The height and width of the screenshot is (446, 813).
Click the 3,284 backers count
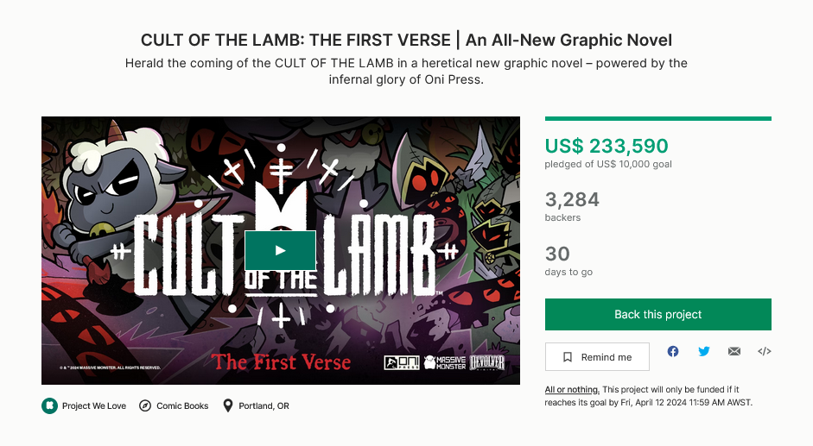click(572, 199)
